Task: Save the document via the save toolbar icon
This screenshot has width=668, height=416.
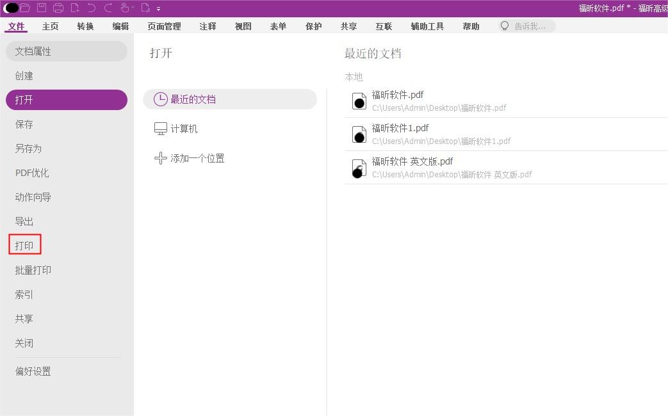Action: [x=42, y=8]
